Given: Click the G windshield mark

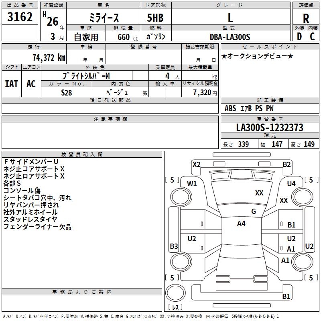Looking at the screenshot, I should pyautogui.click(x=254, y=211).
